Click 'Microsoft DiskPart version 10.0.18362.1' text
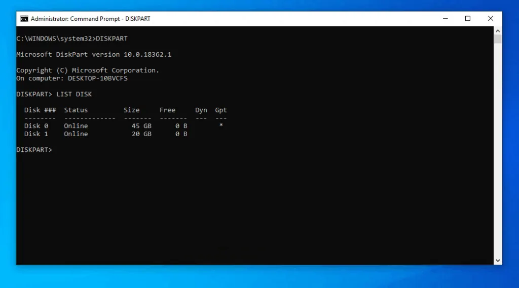This screenshot has height=288, width=519. coord(94,55)
